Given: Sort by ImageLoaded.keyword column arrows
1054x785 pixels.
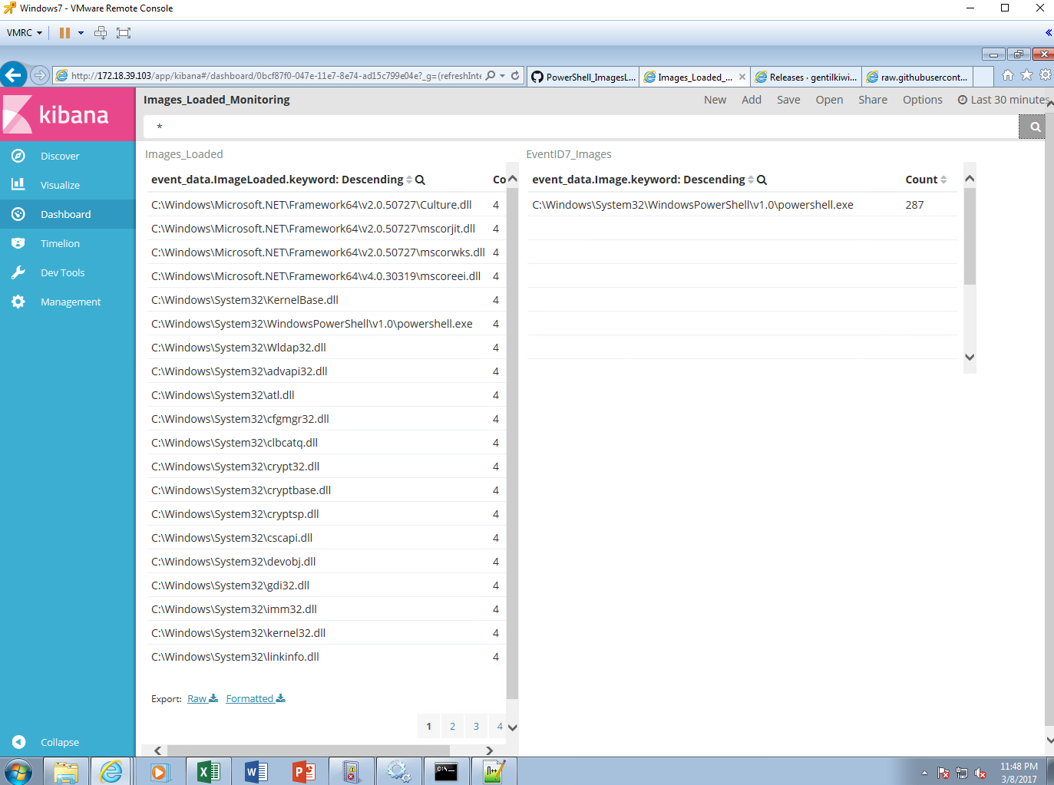Looking at the screenshot, I should (409, 180).
